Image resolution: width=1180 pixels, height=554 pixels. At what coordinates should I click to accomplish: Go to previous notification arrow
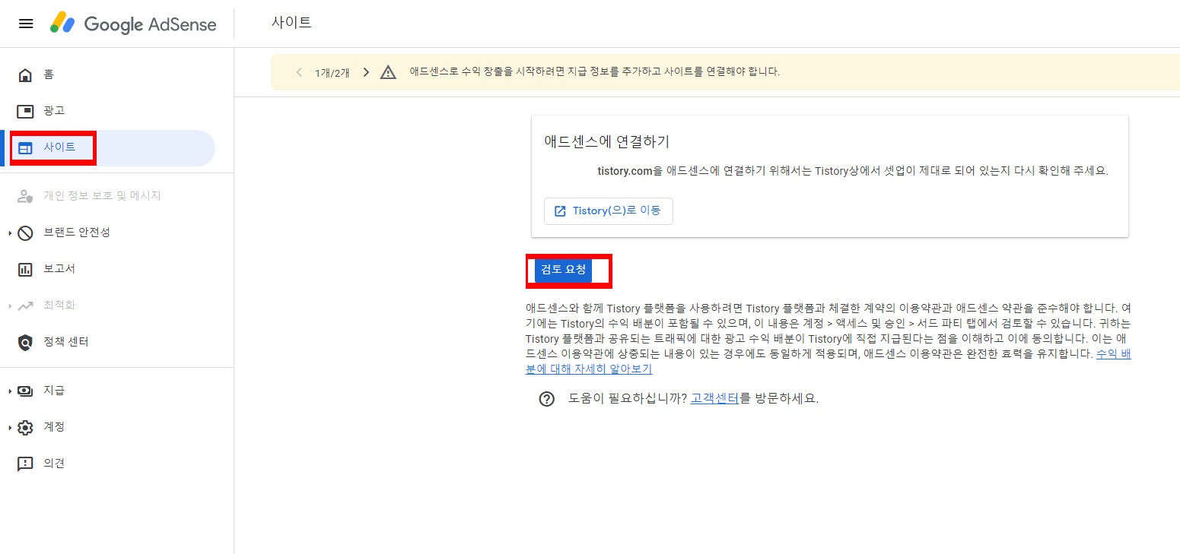(x=299, y=72)
